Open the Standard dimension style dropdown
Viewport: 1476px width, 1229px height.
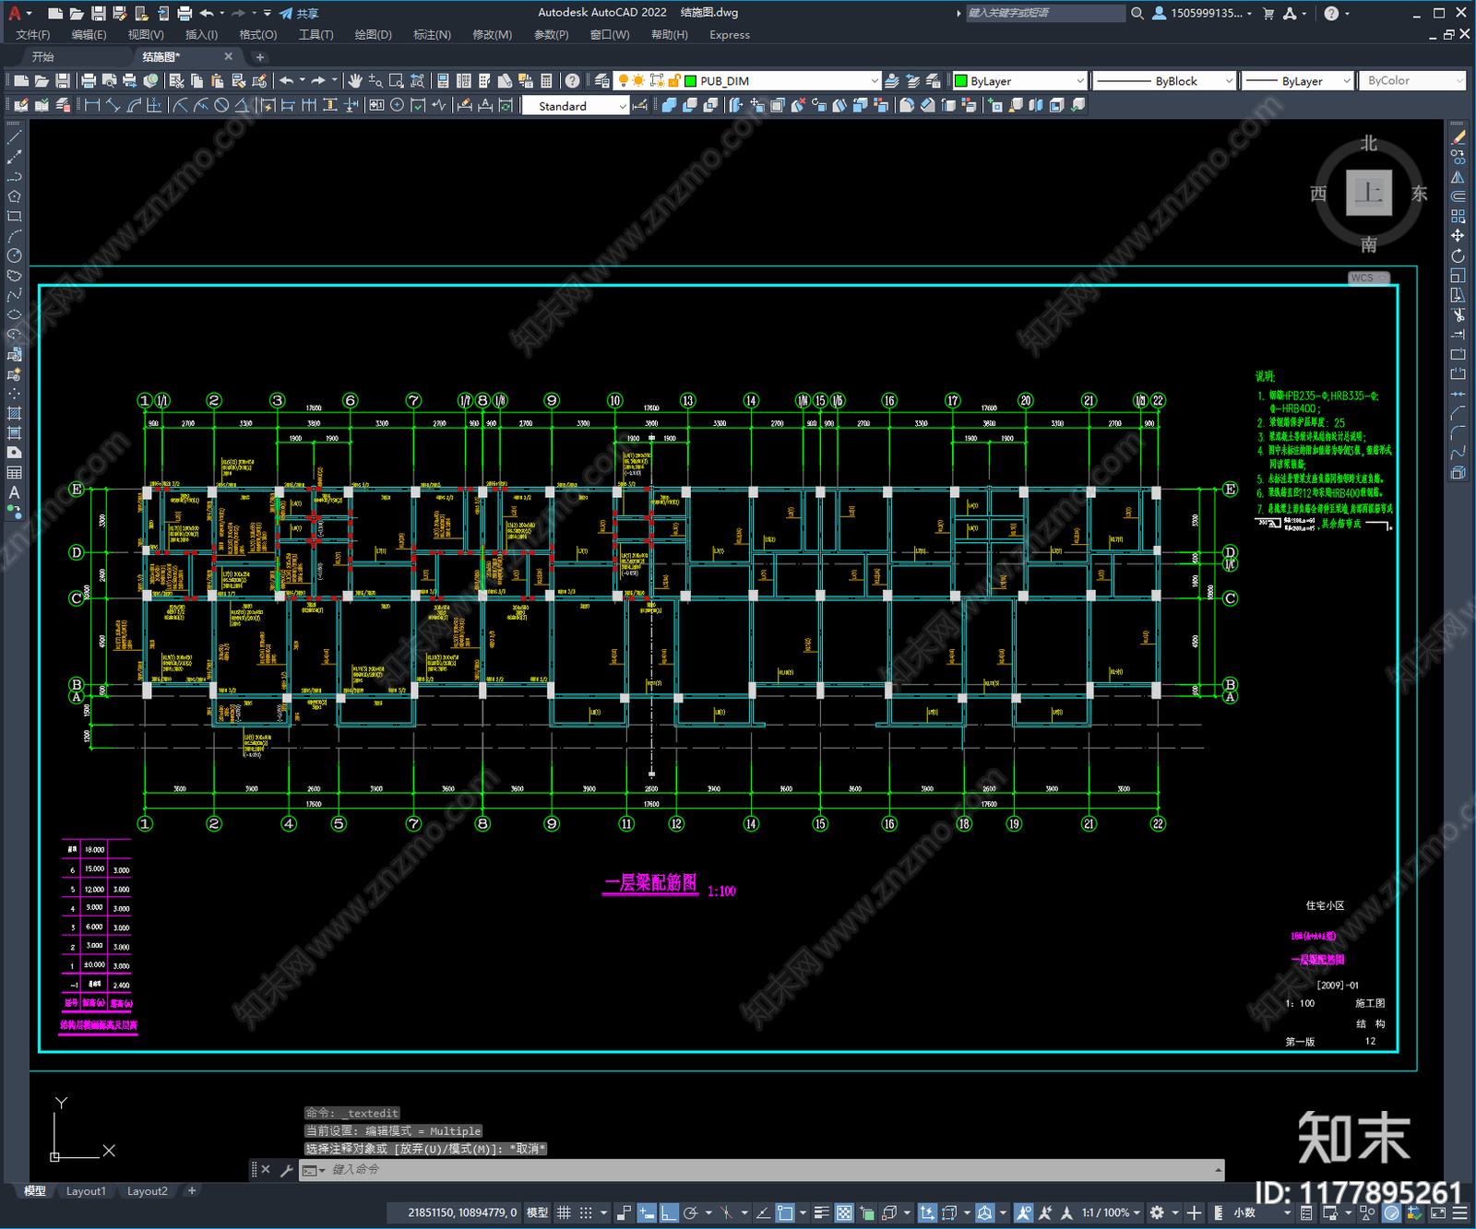pyautogui.click(x=576, y=105)
